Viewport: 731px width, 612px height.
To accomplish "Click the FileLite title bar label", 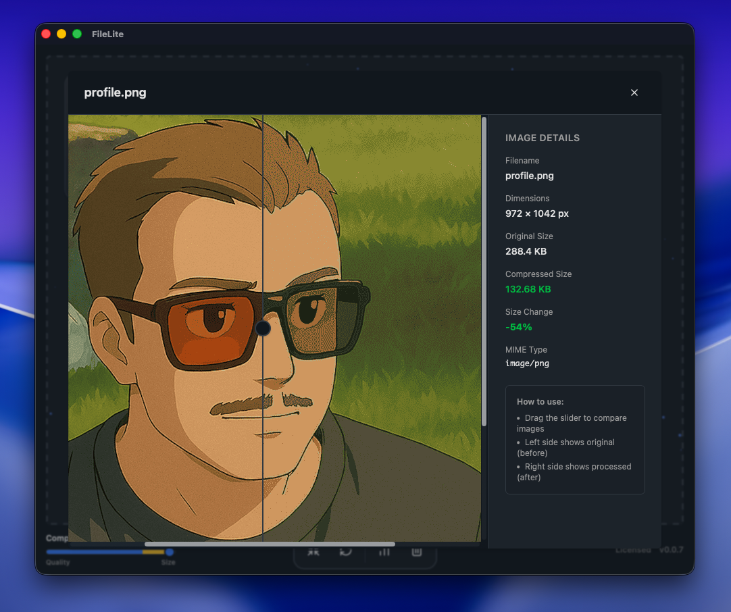I will click(106, 34).
